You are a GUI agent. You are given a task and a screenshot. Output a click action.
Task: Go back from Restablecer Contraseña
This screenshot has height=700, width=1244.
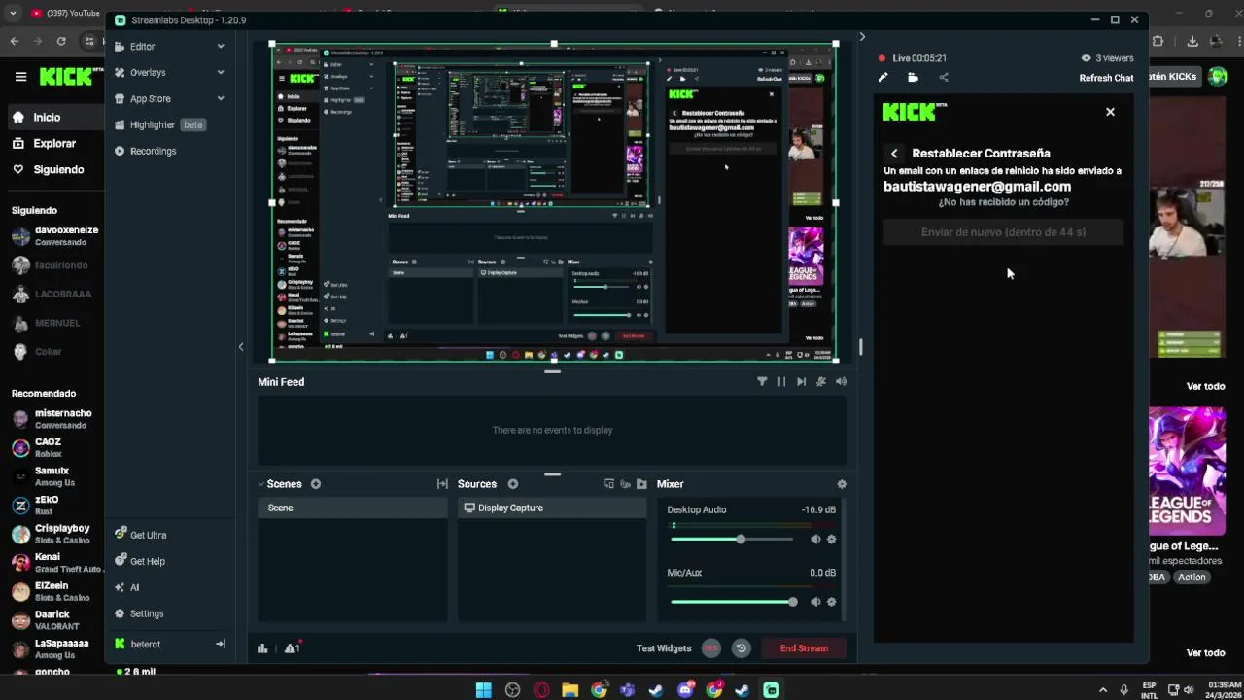[x=894, y=154]
